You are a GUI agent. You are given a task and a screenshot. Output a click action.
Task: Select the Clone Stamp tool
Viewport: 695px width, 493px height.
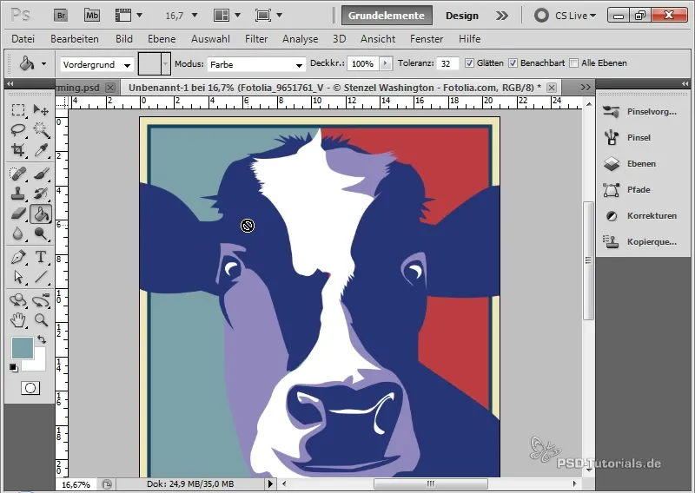click(x=17, y=194)
